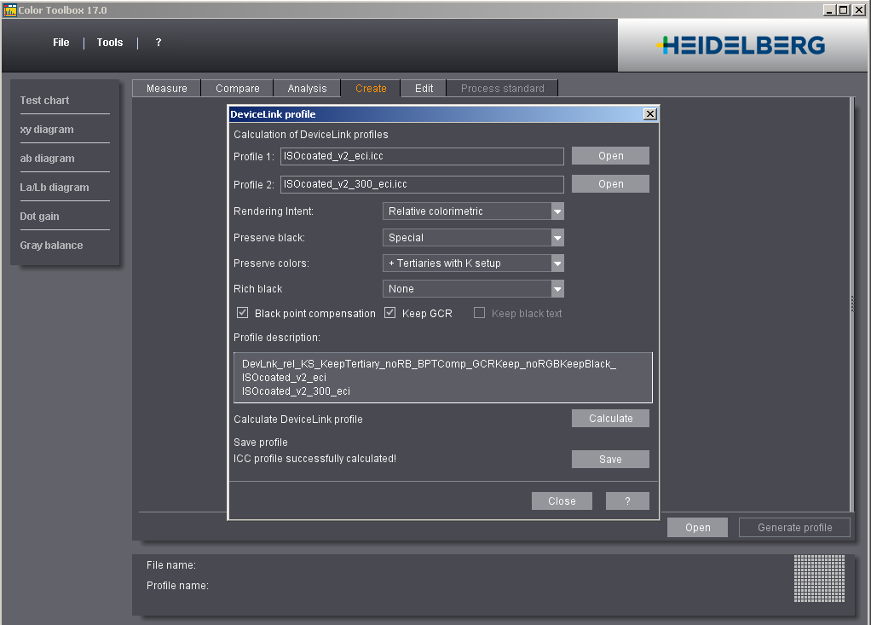Image resolution: width=871 pixels, height=625 pixels.
Task: Switch to the Measure tab
Action: tap(167, 89)
